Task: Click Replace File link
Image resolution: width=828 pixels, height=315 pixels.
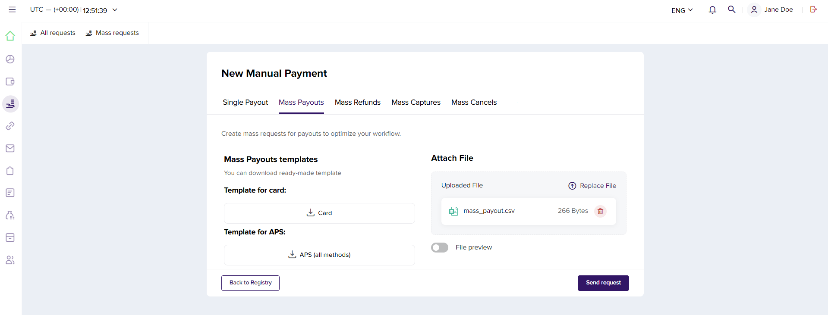Action: [x=592, y=186]
